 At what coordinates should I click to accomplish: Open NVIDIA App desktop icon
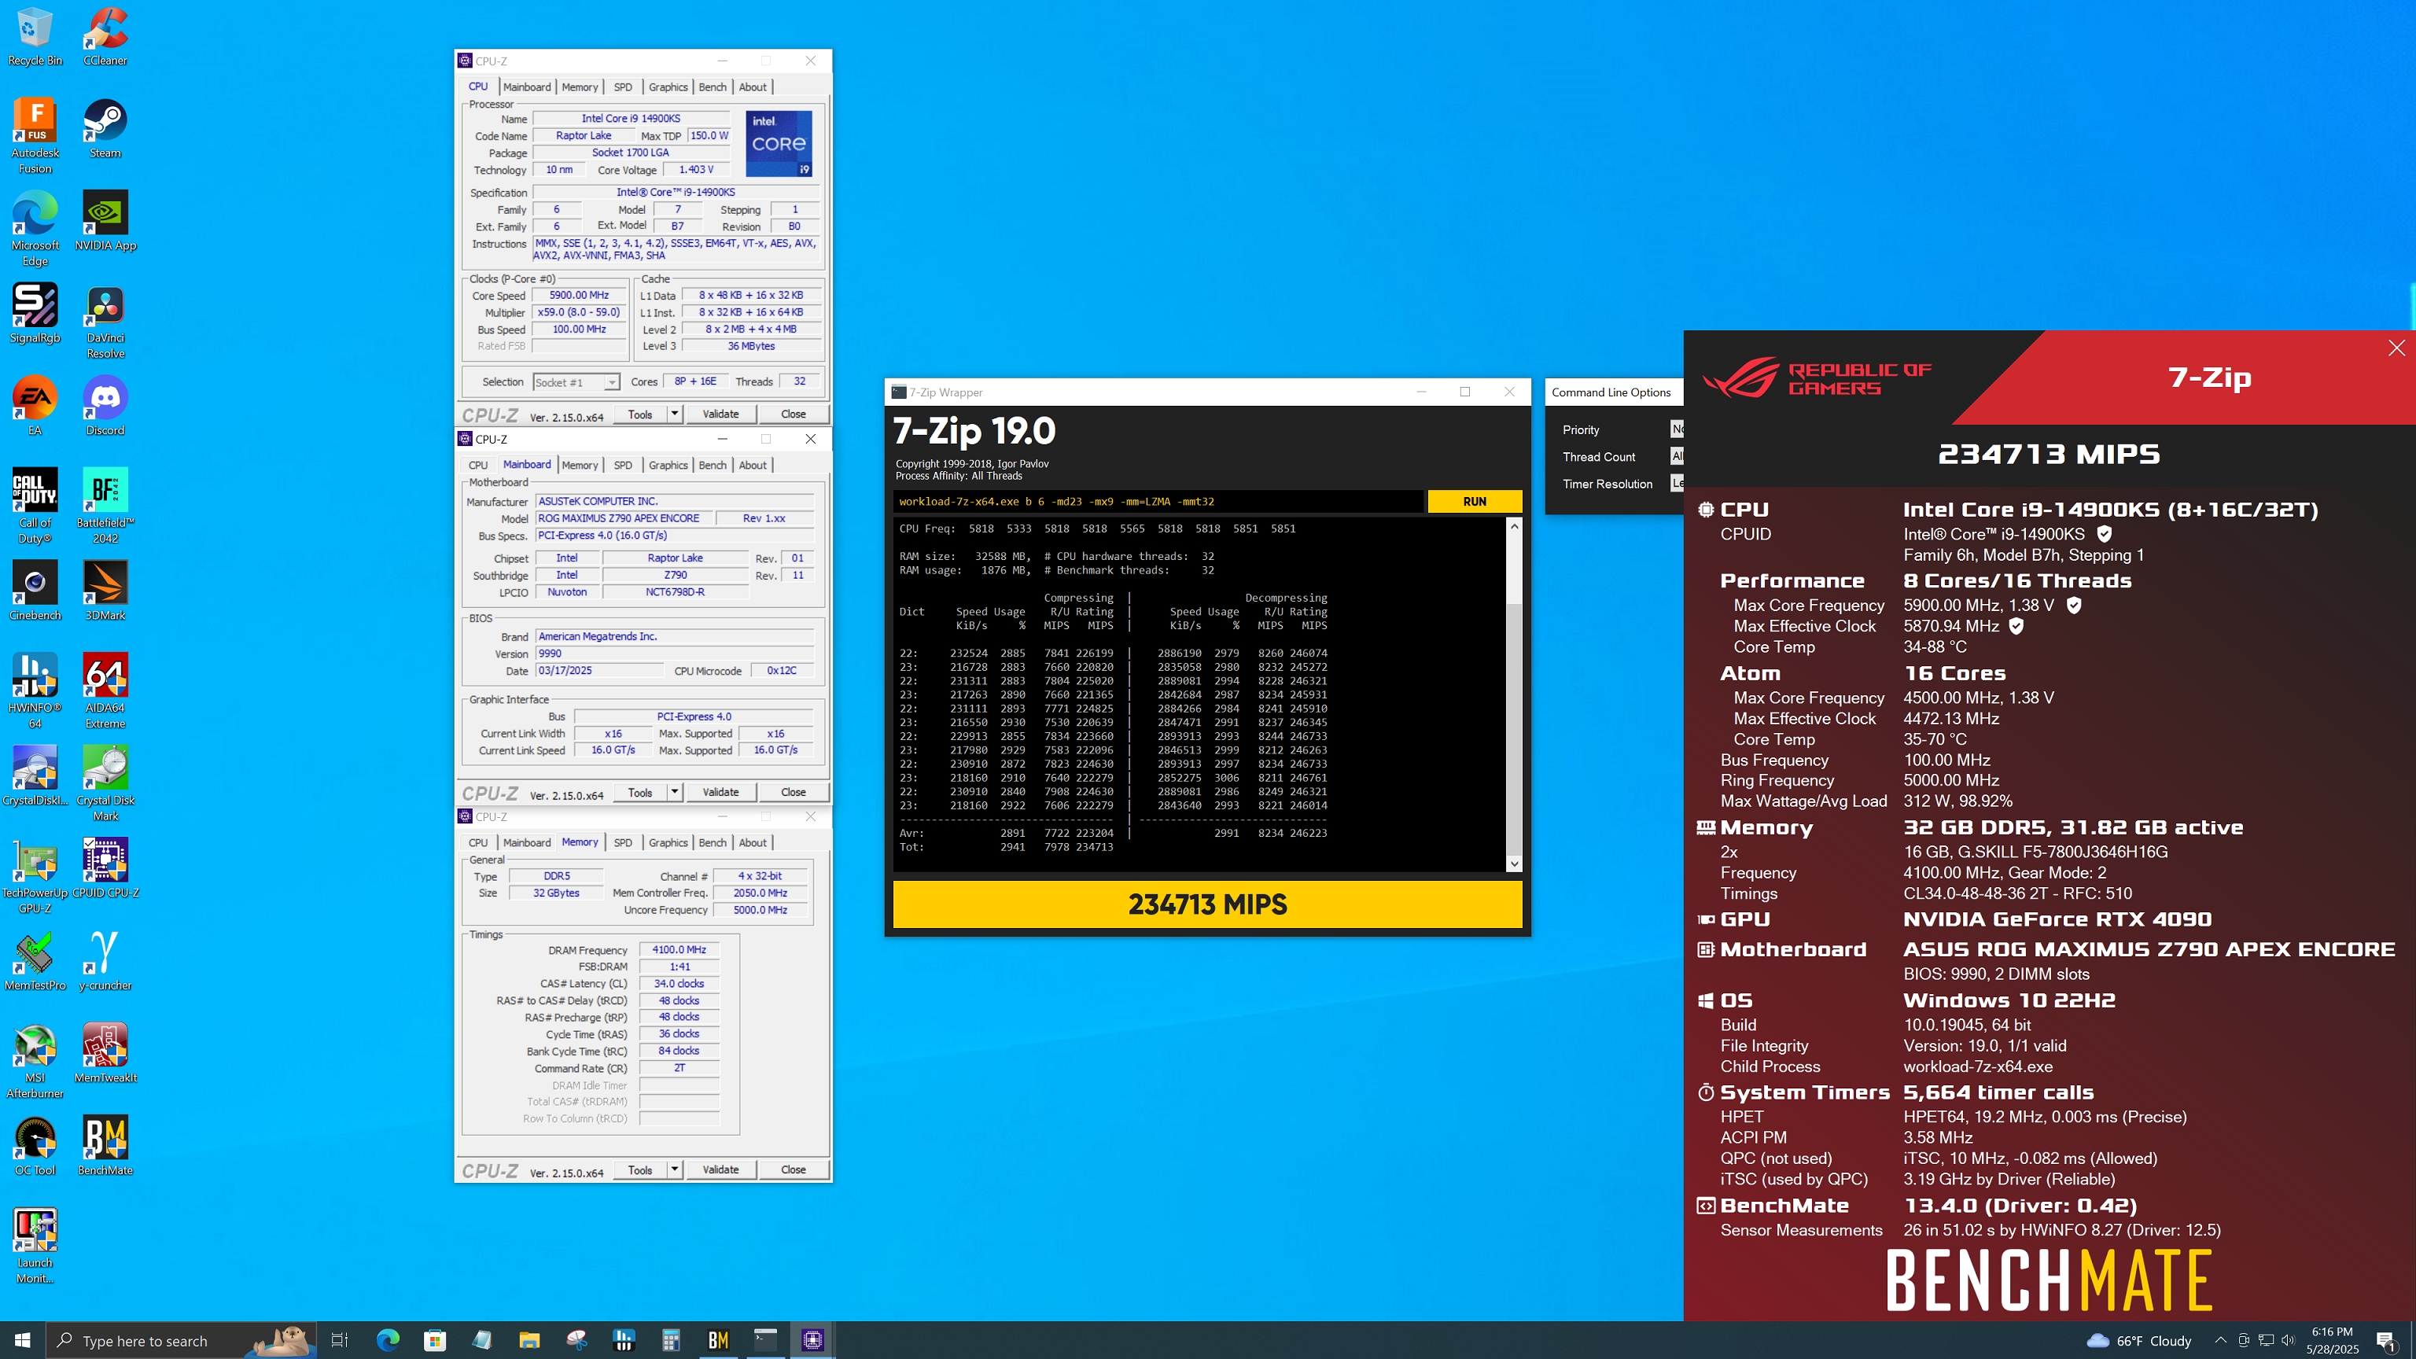point(105,221)
